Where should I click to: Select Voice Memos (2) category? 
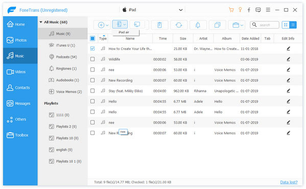coord(63,91)
